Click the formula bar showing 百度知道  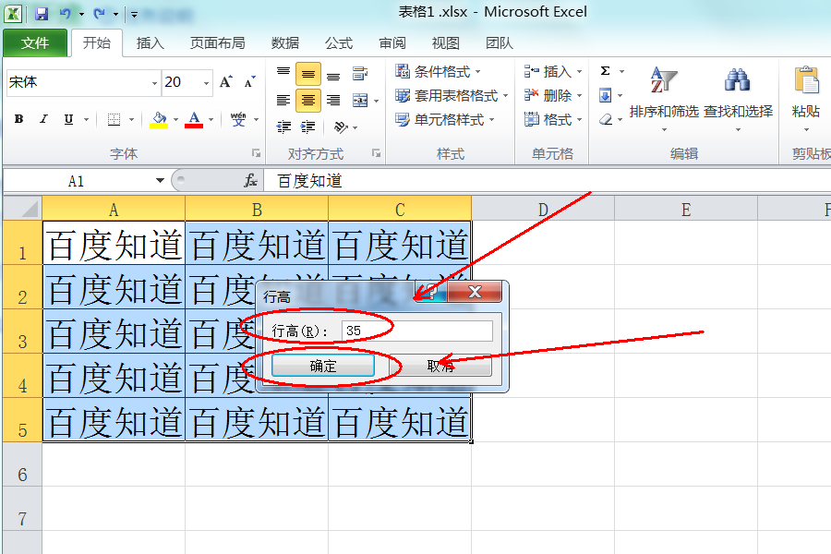click(548, 181)
